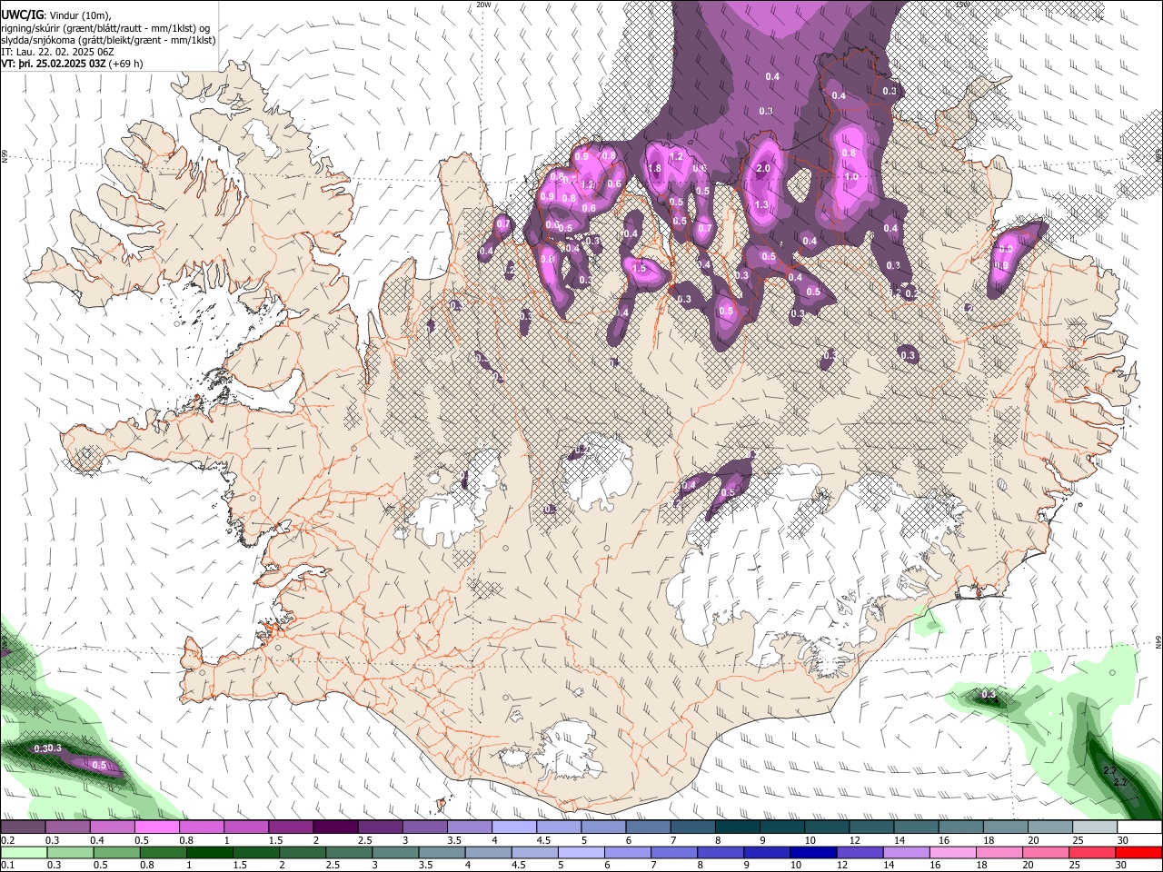Click the '1.5' snowfall value on the map
This screenshot has height=872, width=1163.
point(639,268)
